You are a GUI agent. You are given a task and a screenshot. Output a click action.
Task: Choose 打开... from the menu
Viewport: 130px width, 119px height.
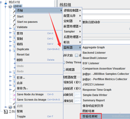pos(39,78)
